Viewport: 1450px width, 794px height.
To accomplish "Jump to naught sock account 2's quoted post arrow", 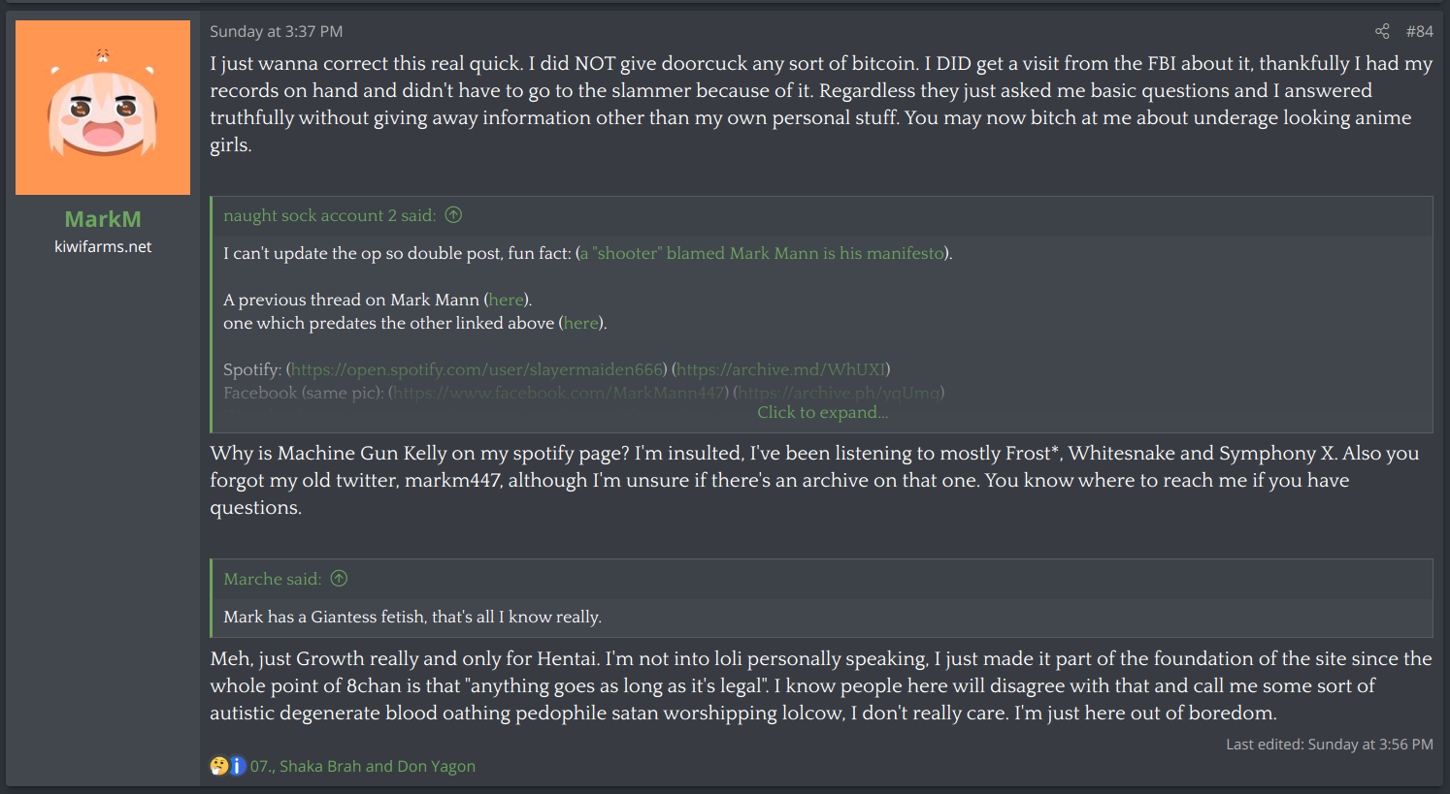I will tap(453, 215).
